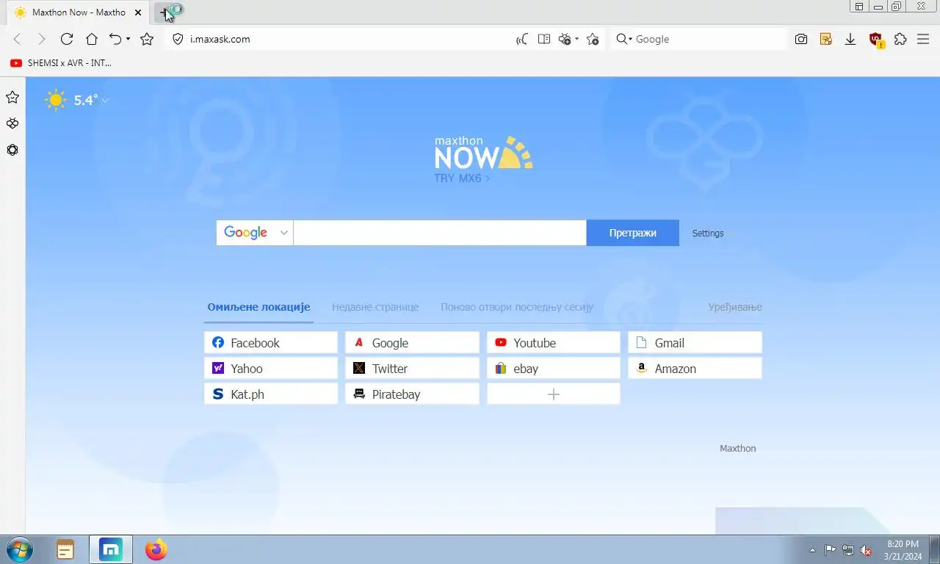
Task: Open the SHEMSI x AVR bookmark
Action: tap(61, 63)
